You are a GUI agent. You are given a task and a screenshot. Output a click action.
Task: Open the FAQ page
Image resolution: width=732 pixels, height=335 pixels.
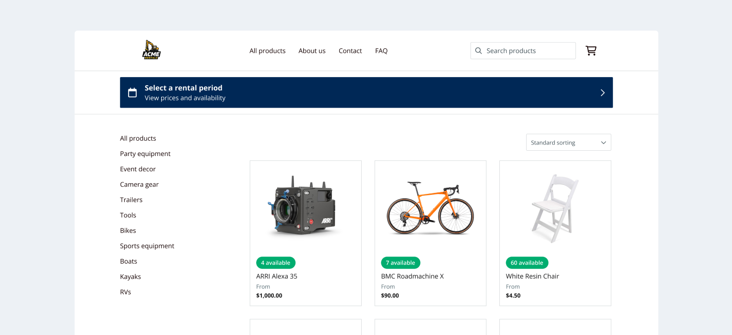click(x=381, y=51)
